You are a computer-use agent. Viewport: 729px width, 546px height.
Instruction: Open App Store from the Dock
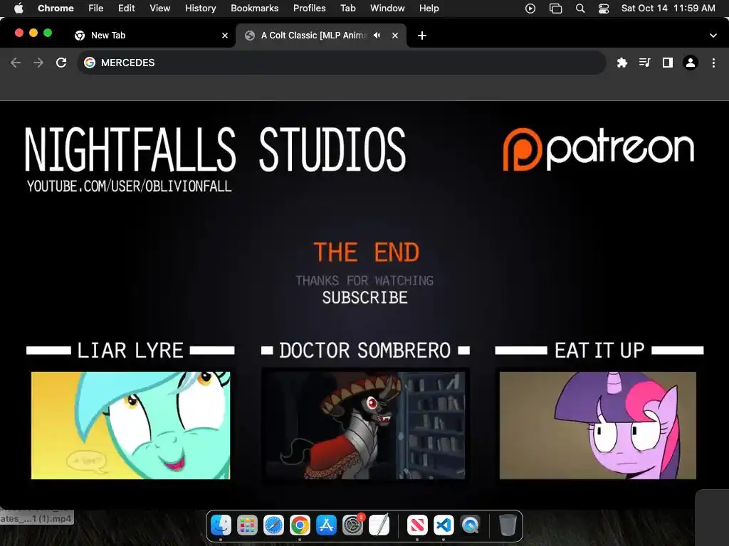(326, 525)
